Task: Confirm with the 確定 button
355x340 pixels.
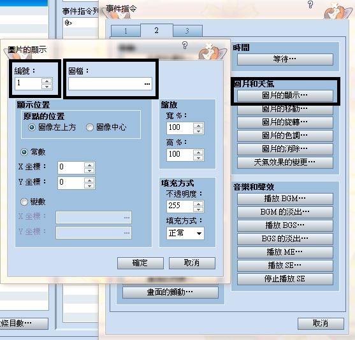Action: point(140,263)
